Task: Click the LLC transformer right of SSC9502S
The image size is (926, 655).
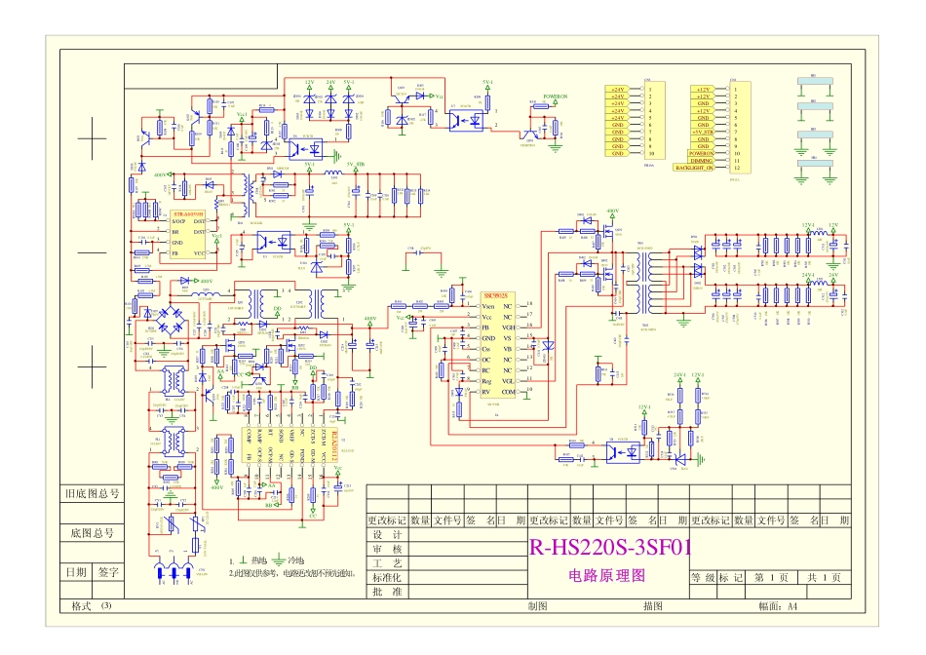Action: click(648, 281)
